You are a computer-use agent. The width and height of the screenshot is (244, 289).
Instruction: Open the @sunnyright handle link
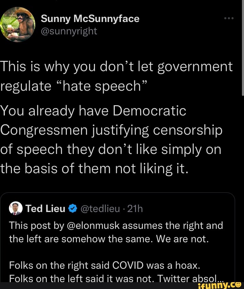[69, 31]
